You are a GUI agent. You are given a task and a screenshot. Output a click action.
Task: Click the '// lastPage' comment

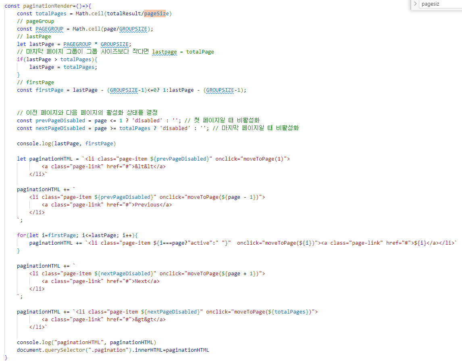pyautogui.click(x=34, y=37)
